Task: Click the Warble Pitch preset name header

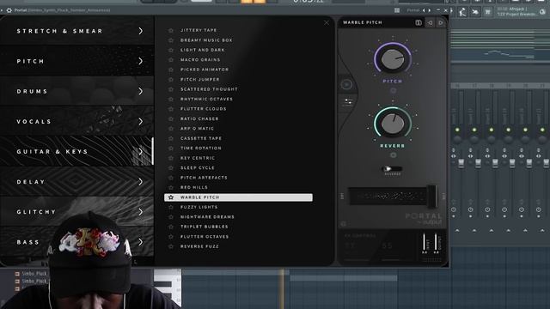Action: 363,22
